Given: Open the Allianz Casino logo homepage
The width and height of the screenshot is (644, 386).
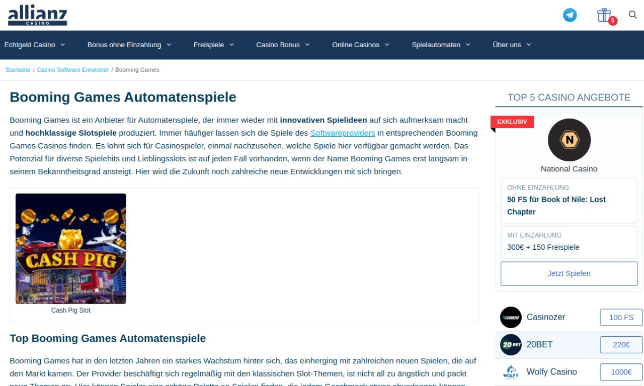Looking at the screenshot, I should point(37,15).
